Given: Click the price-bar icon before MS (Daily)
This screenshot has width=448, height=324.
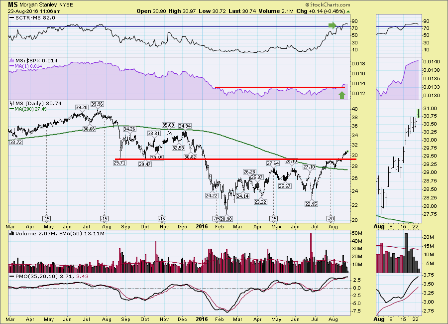Looking at the screenshot, I should [x=12, y=103].
